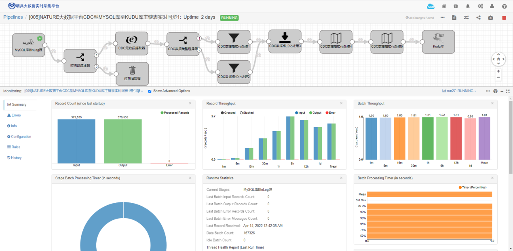Select Grouped mode in Record Throughput

coord(228,113)
